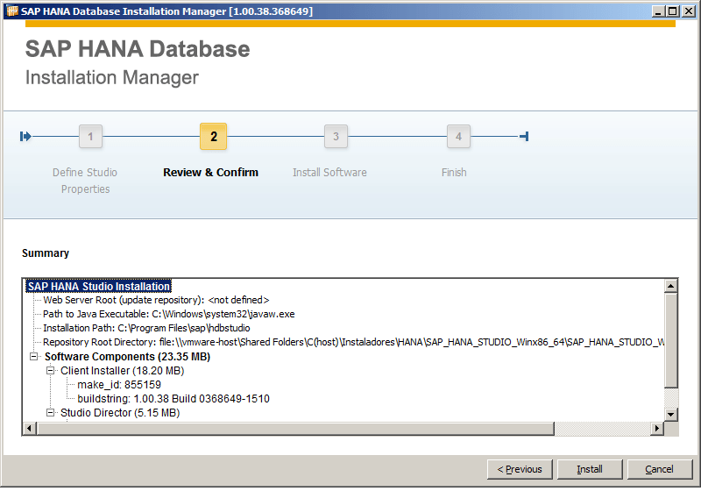Image resolution: width=701 pixels, height=491 pixels.
Task: Select the Installation Path tree entry
Action: click(x=146, y=328)
